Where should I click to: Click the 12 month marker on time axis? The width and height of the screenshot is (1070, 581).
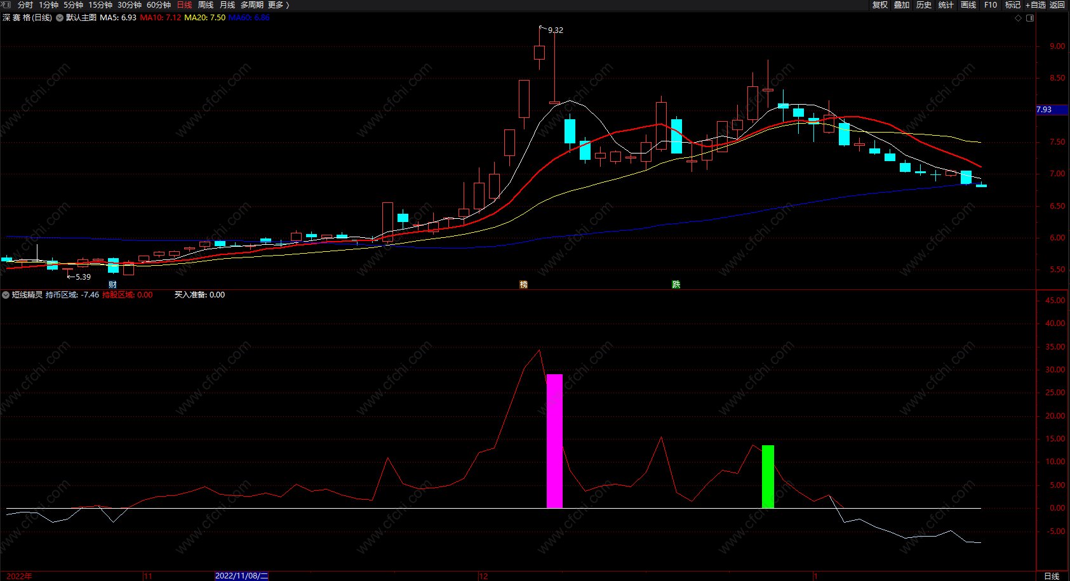click(x=484, y=576)
